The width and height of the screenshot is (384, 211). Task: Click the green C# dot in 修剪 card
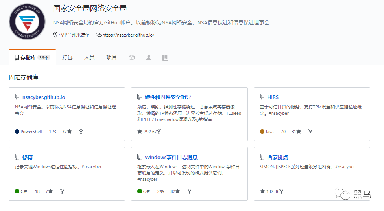(17, 191)
